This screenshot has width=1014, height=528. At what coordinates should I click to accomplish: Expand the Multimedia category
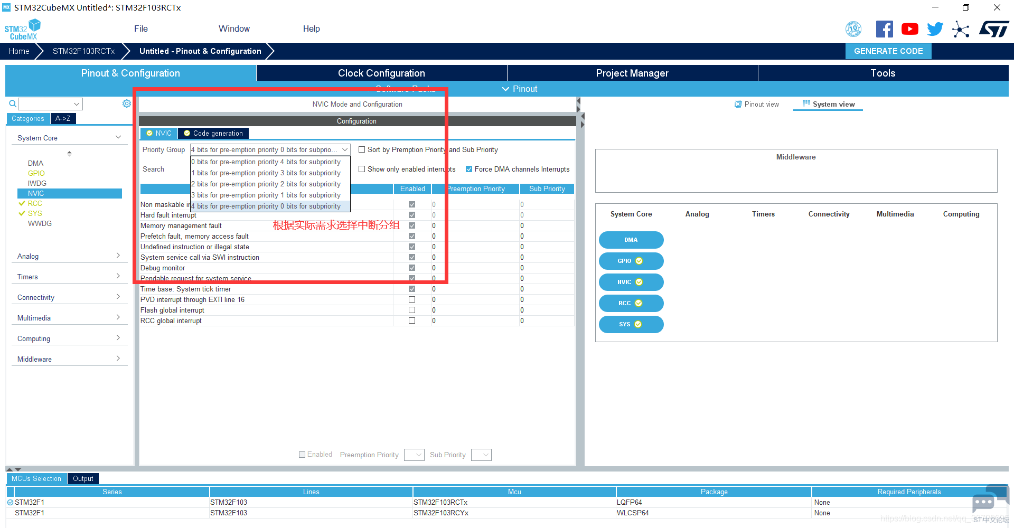(69, 318)
